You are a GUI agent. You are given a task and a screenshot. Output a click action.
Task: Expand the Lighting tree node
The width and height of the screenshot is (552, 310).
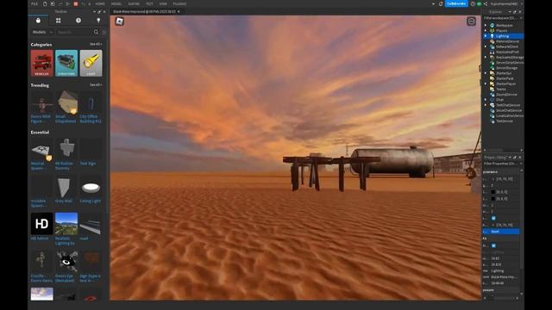(x=486, y=36)
